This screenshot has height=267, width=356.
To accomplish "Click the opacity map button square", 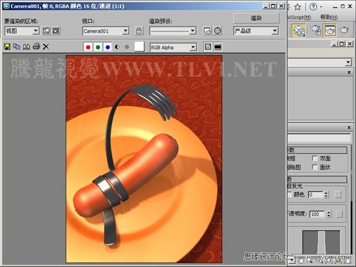I will tap(339, 214).
